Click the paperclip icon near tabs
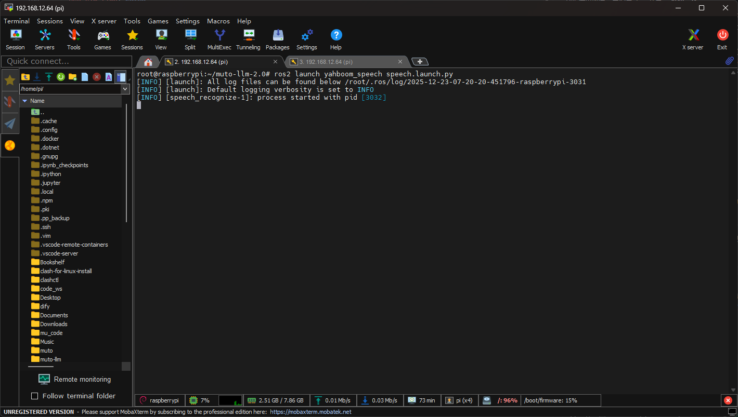This screenshot has height=417, width=738. [729, 61]
